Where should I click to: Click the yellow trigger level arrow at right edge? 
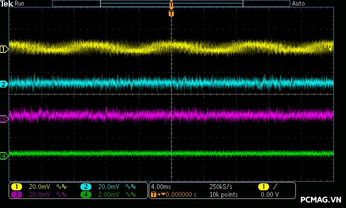(x=331, y=49)
